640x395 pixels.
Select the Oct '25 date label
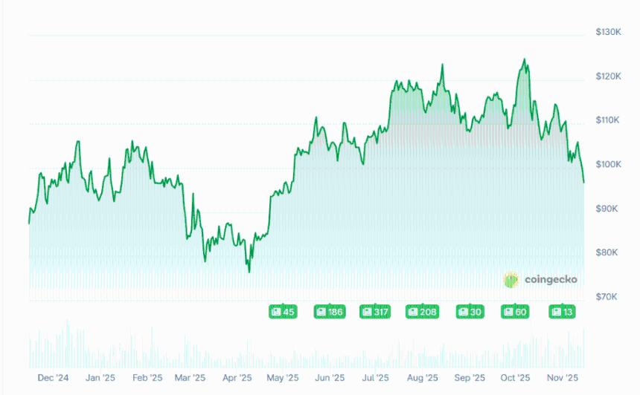click(x=515, y=378)
